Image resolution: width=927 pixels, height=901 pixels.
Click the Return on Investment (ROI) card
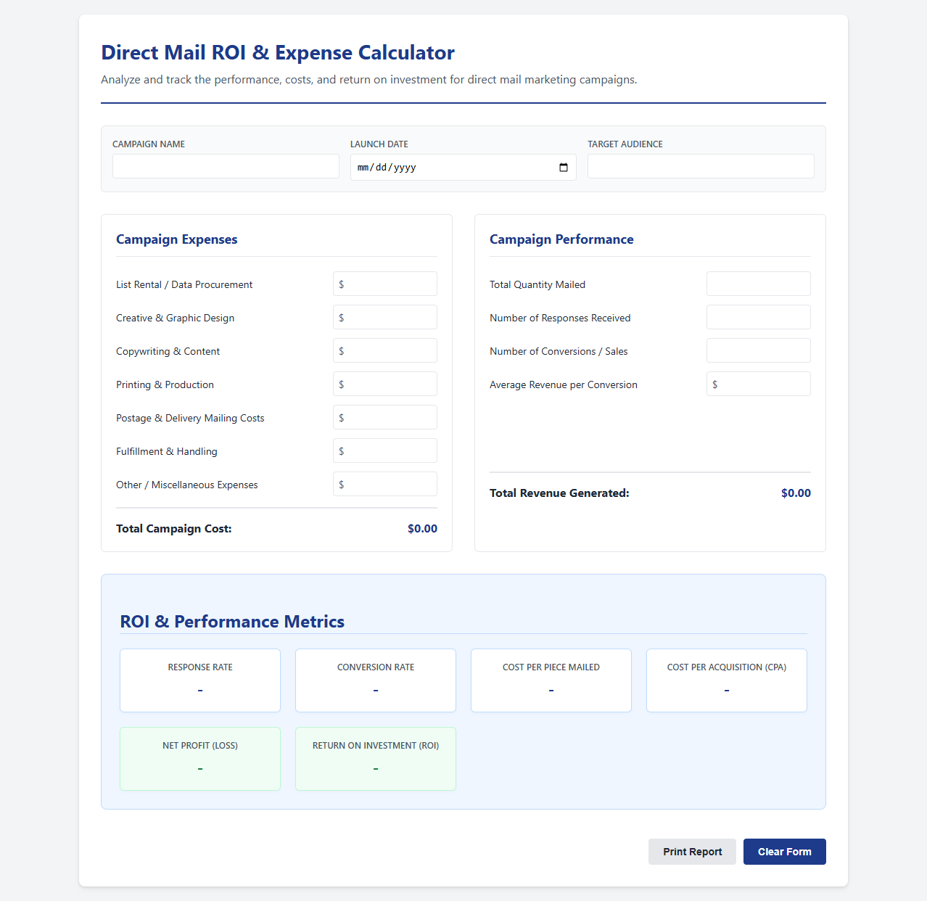[376, 759]
